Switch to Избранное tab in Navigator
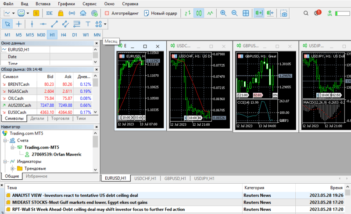351x214 pixels. click(36, 176)
